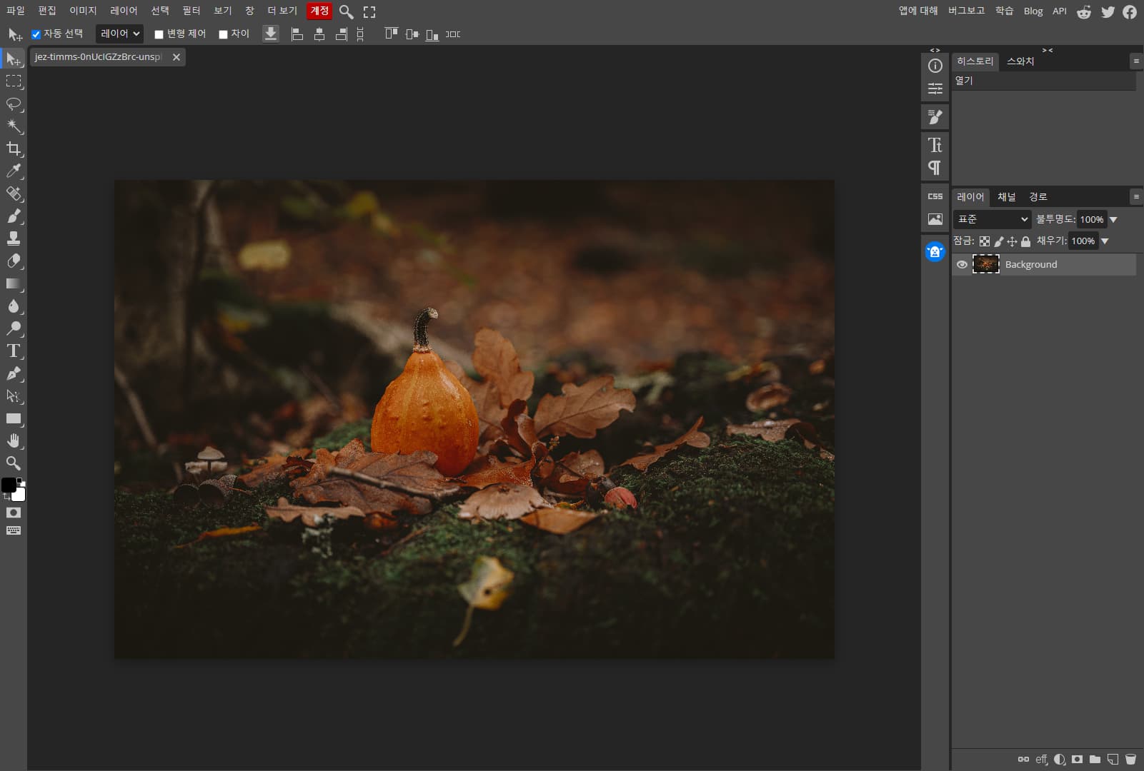Viewport: 1144px width, 771px height.
Task: Toggle lock all padlock icon
Action: 1025,241
